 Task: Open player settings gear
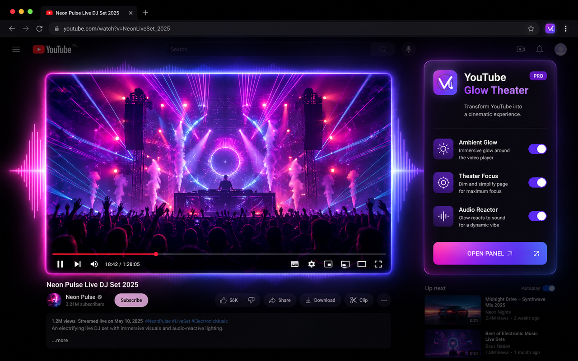tap(312, 264)
